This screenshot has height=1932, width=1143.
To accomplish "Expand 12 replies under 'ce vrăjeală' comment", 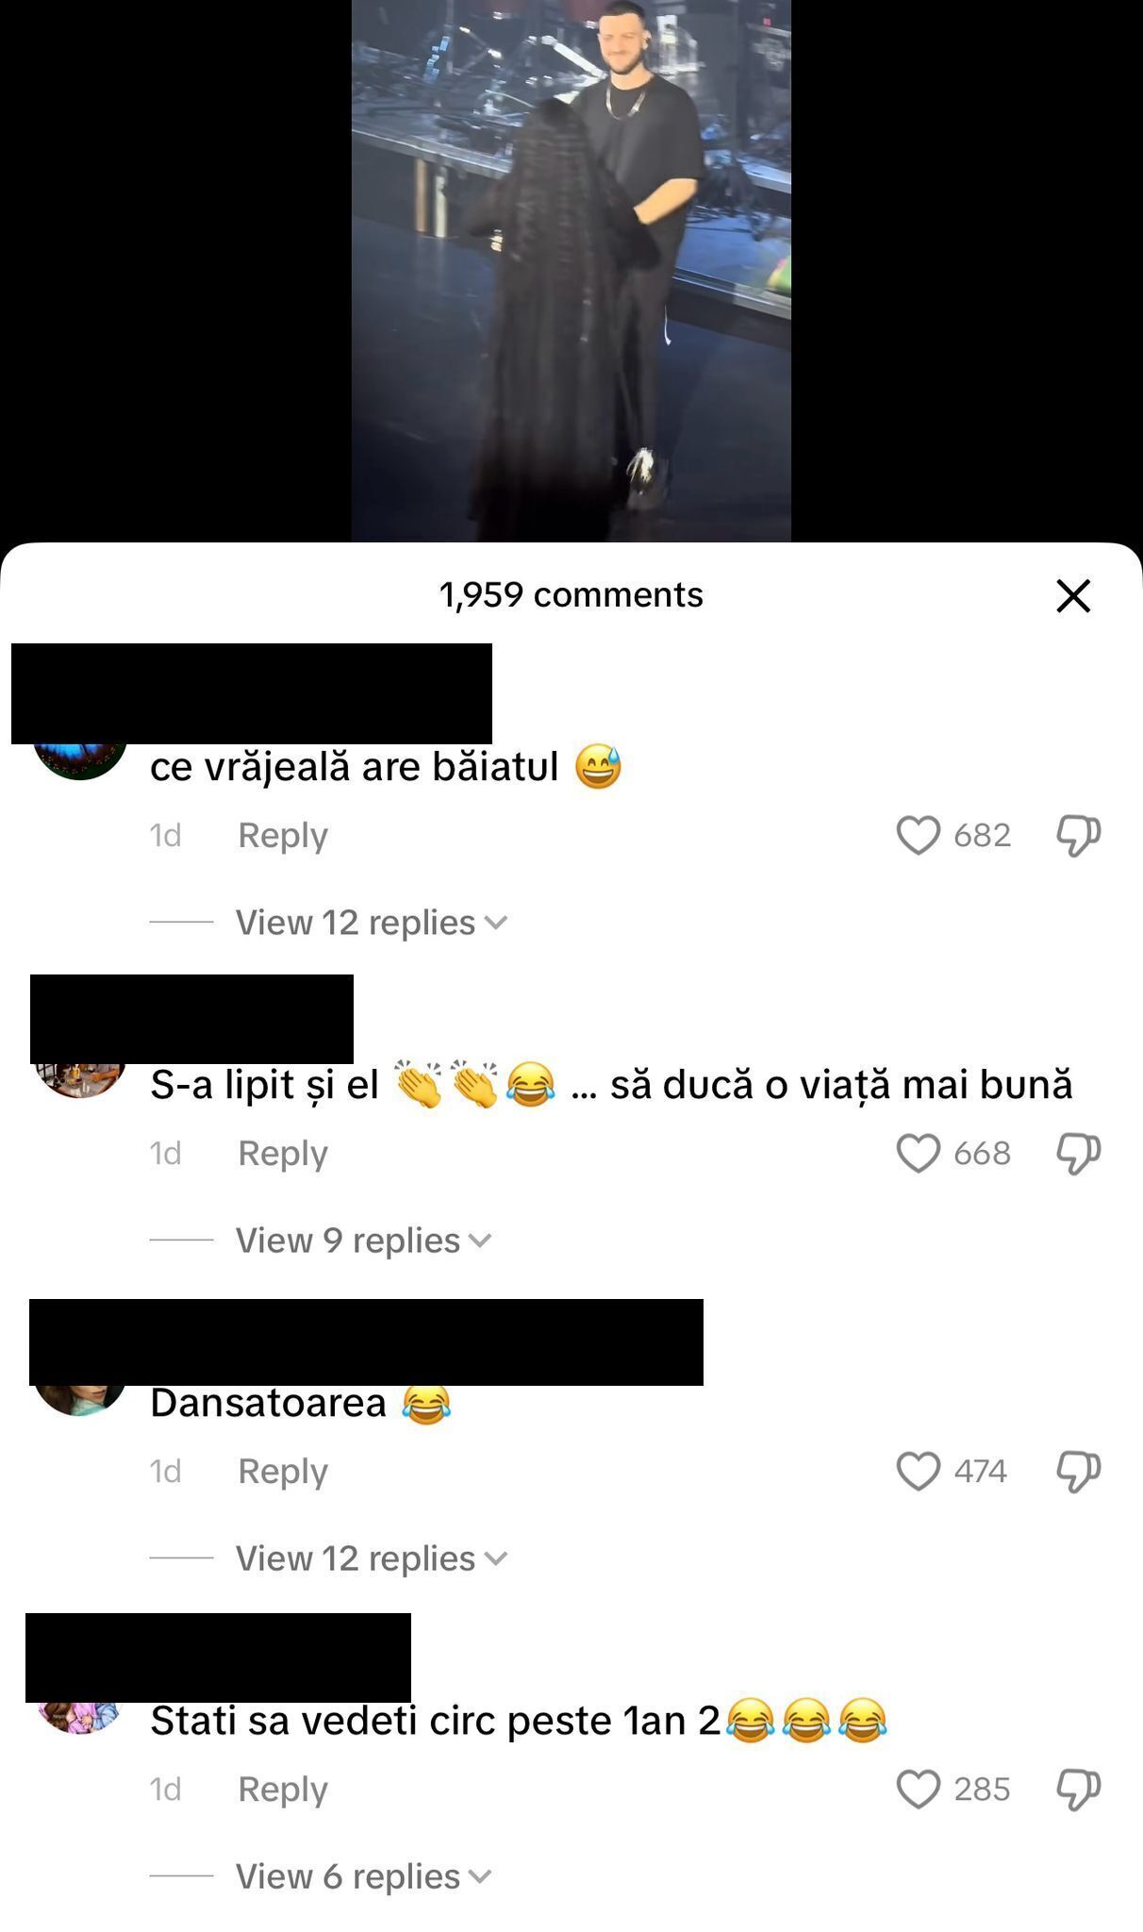I will (372, 922).
